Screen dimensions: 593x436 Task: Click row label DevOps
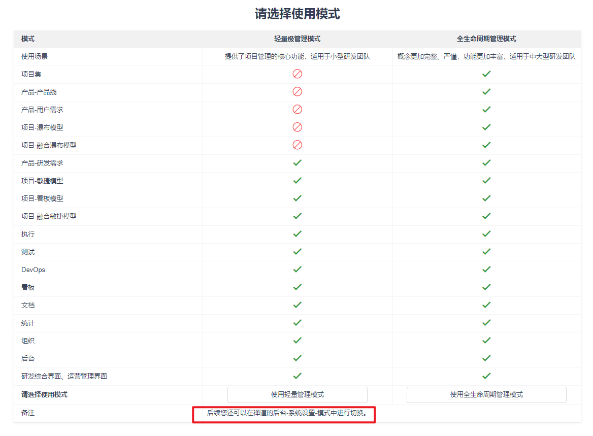[34, 270]
